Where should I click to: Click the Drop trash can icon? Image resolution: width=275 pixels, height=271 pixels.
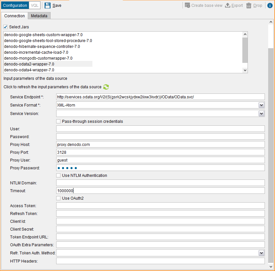click(x=249, y=6)
